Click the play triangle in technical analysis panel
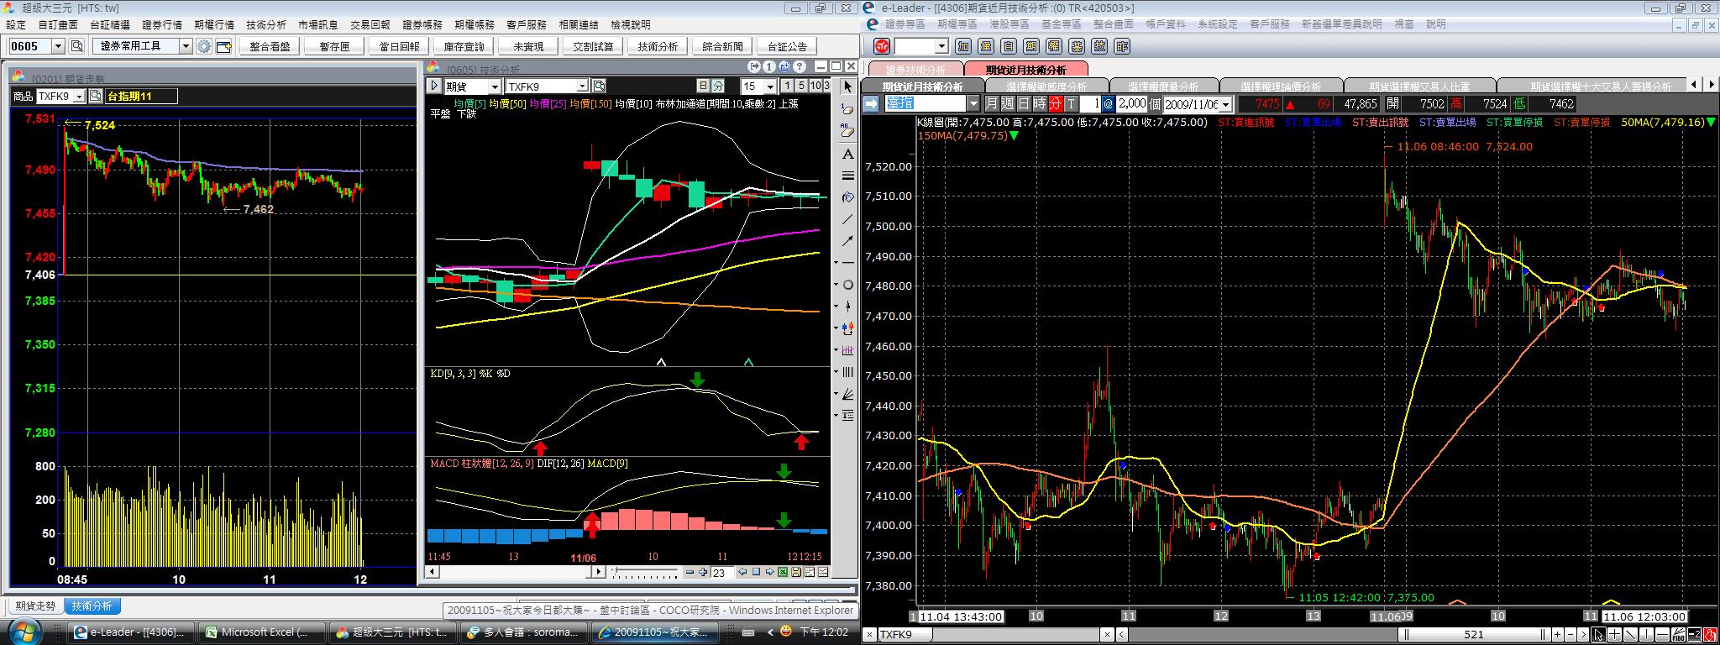 pyautogui.click(x=434, y=86)
